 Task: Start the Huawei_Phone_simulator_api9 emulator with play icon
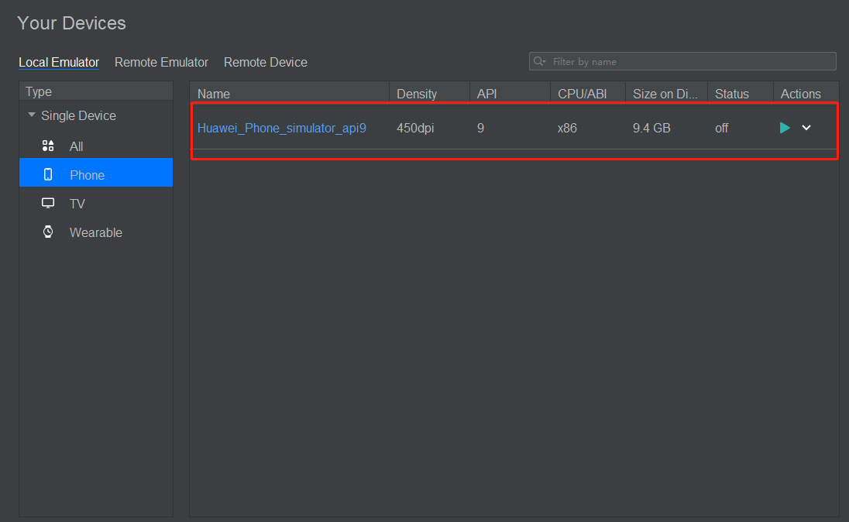point(785,128)
